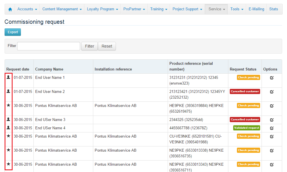Select the Stats menu entry
Image resolution: width=287 pixels, height=172 pixels.
[x=273, y=9]
